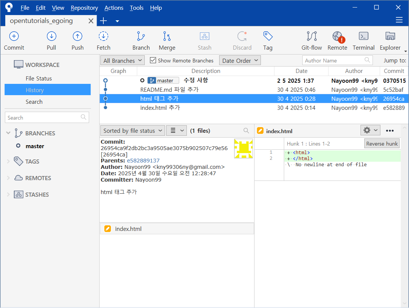Viewport: 409px width, 308px height.
Task: Click the file list search magnifier icon
Action: (x=246, y=130)
